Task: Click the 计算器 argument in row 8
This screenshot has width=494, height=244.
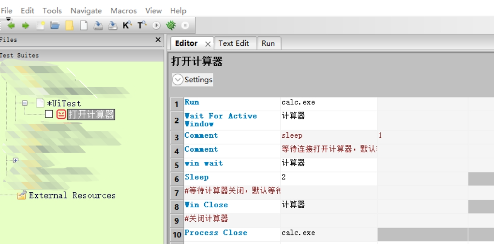Action: (329, 207)
